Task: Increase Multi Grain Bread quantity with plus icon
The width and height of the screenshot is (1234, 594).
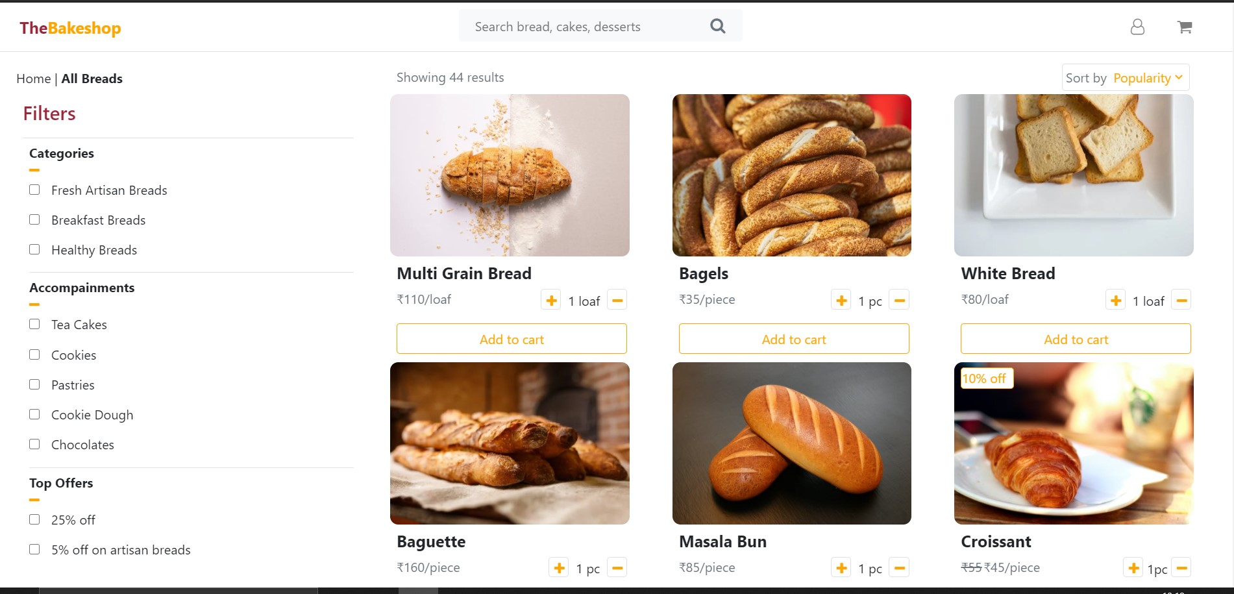Action: point(550,300)
